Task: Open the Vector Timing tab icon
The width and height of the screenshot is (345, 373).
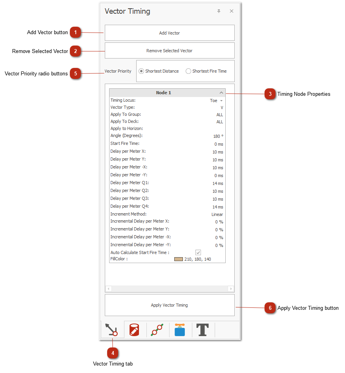Action: pyautogui.click(x=113, y=329)
